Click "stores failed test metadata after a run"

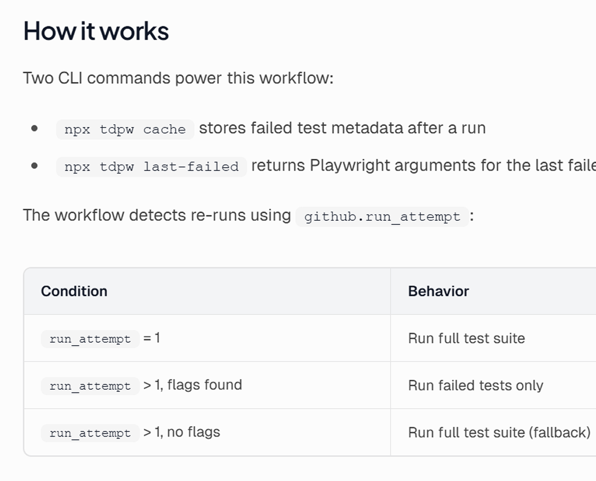coord(342,128)
